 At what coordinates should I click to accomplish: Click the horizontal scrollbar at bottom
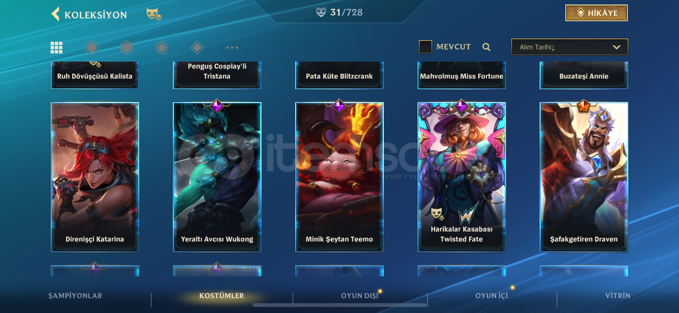click(x=339, y=305)
